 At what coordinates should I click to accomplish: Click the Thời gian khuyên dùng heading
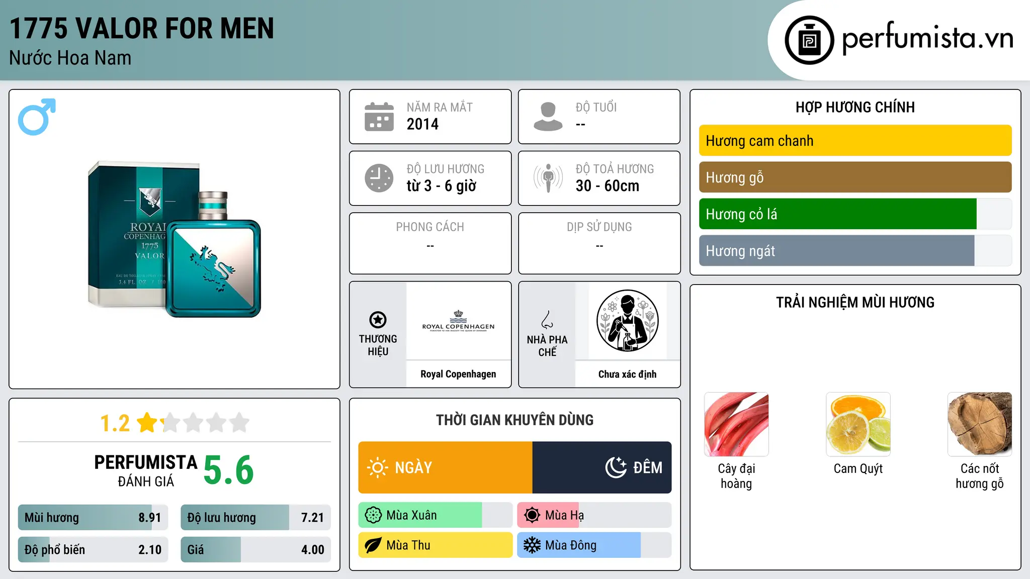tap(515, 420)
